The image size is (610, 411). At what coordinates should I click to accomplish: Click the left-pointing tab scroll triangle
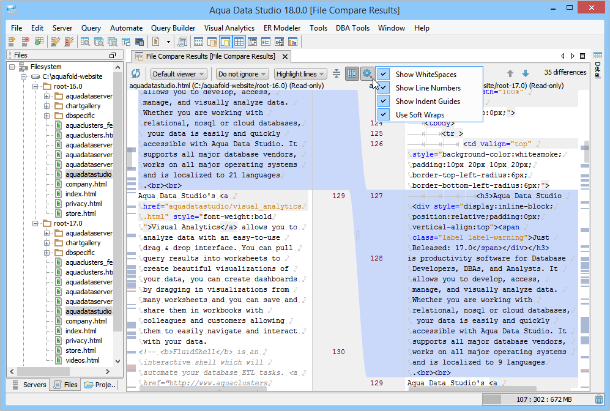[x=562, y=56]
